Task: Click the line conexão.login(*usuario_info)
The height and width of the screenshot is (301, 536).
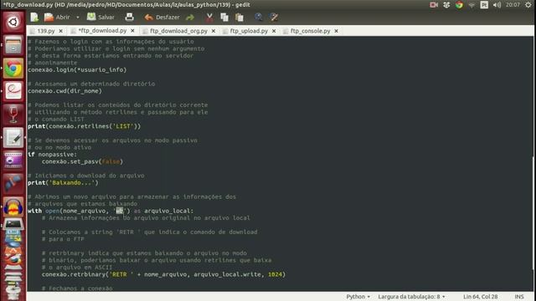Action: coord(77,69)
